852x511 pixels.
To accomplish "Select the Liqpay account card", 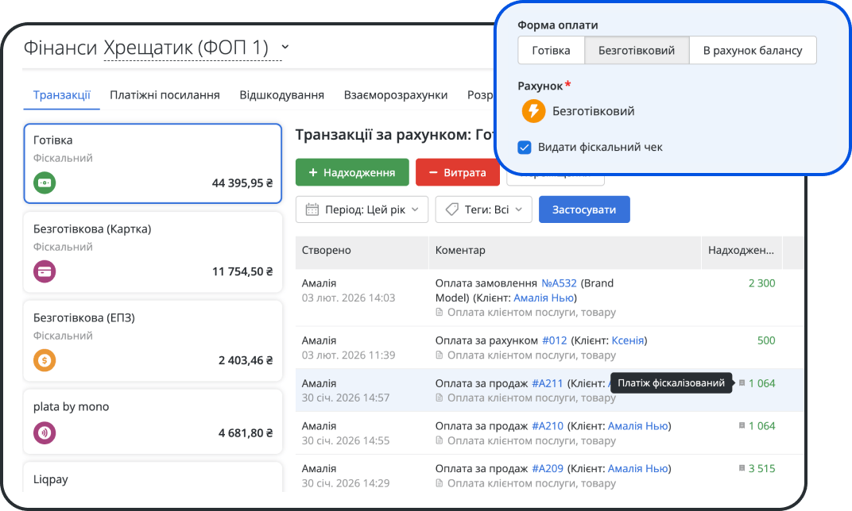I will coord(153,478).
